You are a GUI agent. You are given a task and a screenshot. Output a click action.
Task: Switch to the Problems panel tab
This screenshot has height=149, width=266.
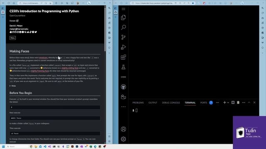point(138,103)
